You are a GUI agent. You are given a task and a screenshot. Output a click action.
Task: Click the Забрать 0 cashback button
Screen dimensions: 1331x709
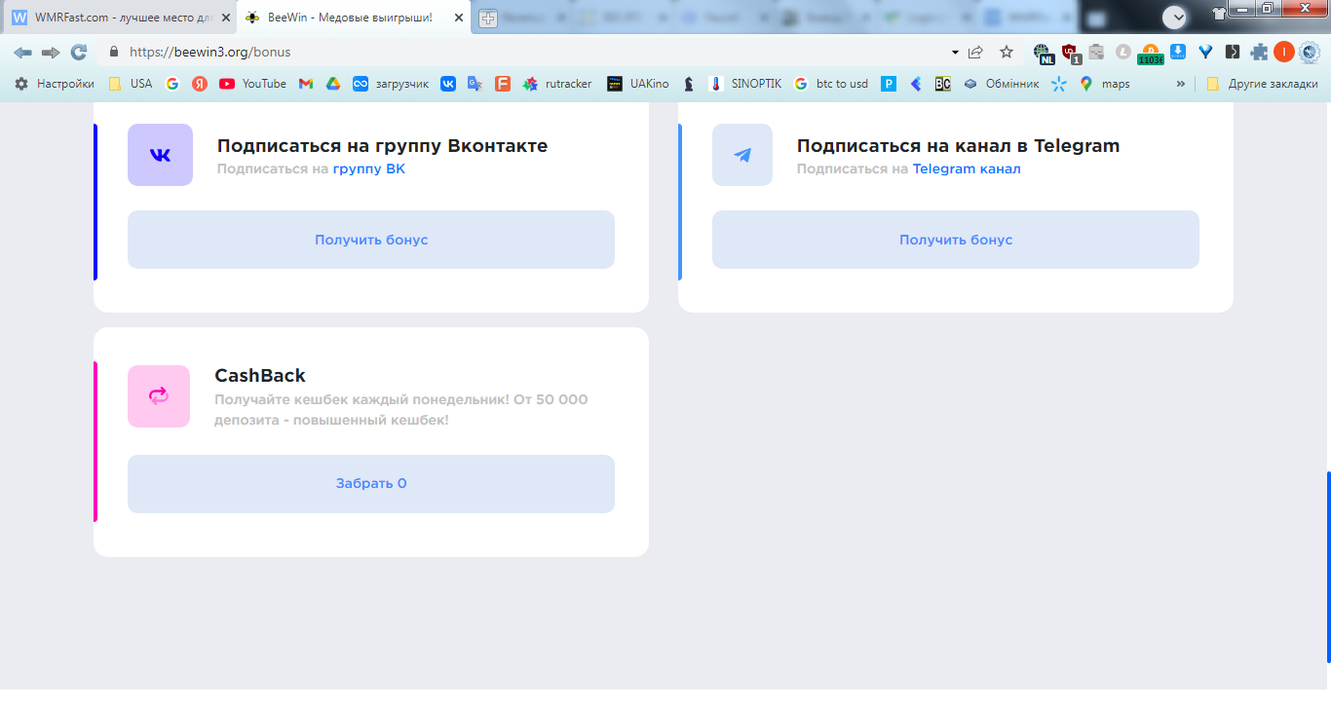(371, 484)
